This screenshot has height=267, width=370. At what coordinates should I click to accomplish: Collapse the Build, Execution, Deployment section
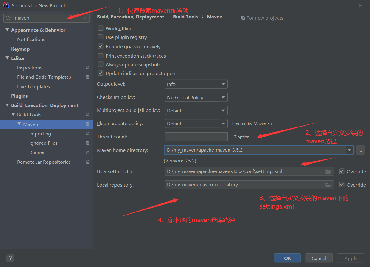(7, 105)
